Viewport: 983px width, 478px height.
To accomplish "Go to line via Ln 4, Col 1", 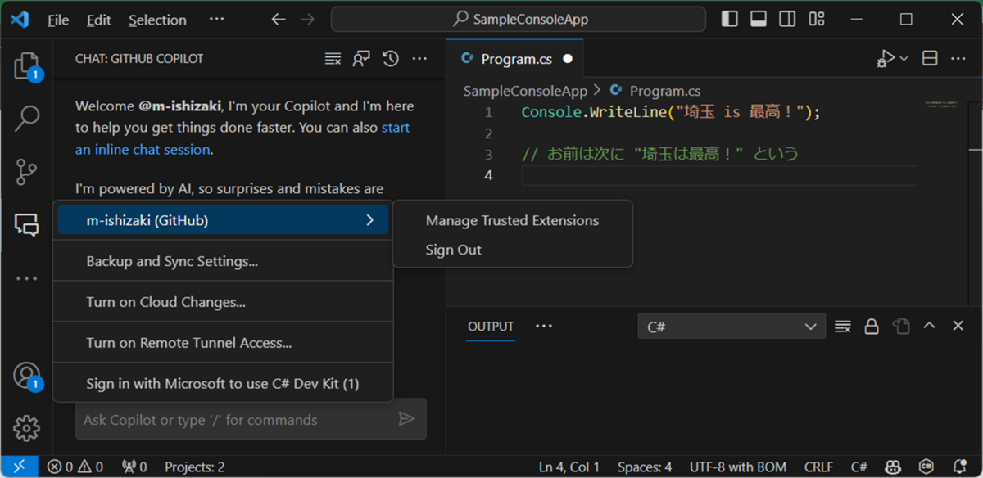I will [569, 467].
